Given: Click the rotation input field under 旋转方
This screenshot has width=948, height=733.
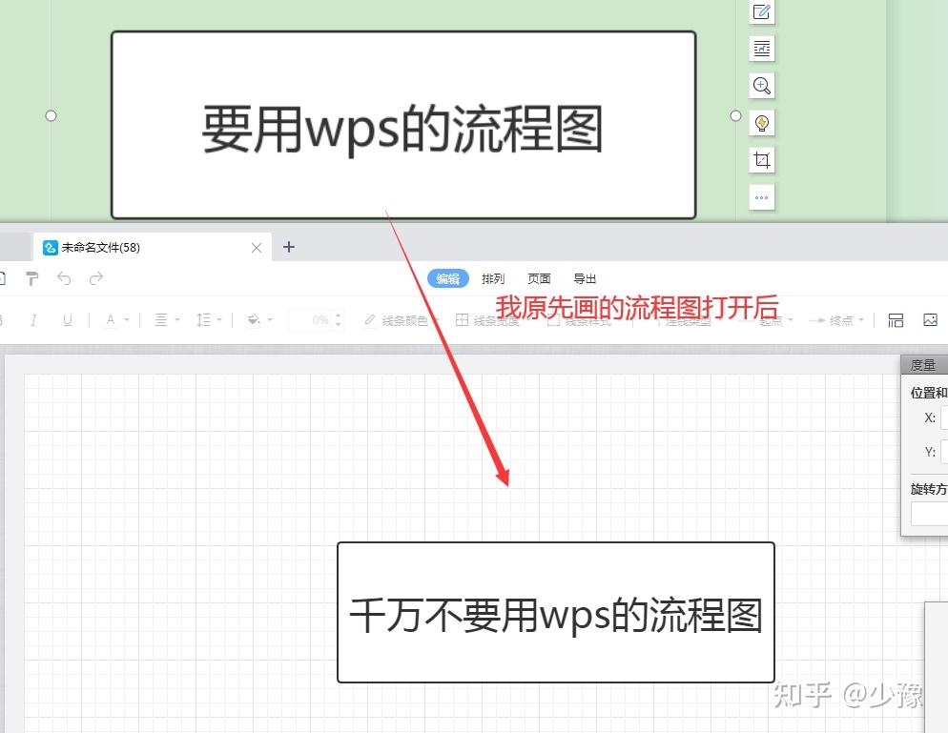Looking at the screenshot, I should pos(930,515).
